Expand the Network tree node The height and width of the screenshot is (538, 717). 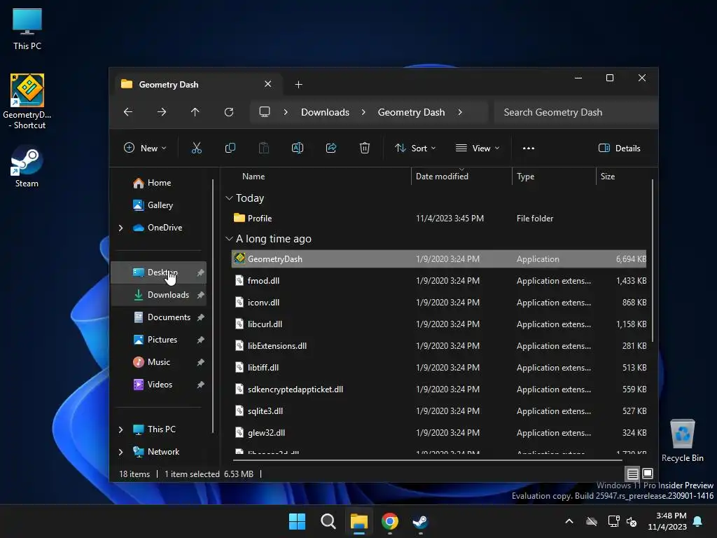point(120,452)
